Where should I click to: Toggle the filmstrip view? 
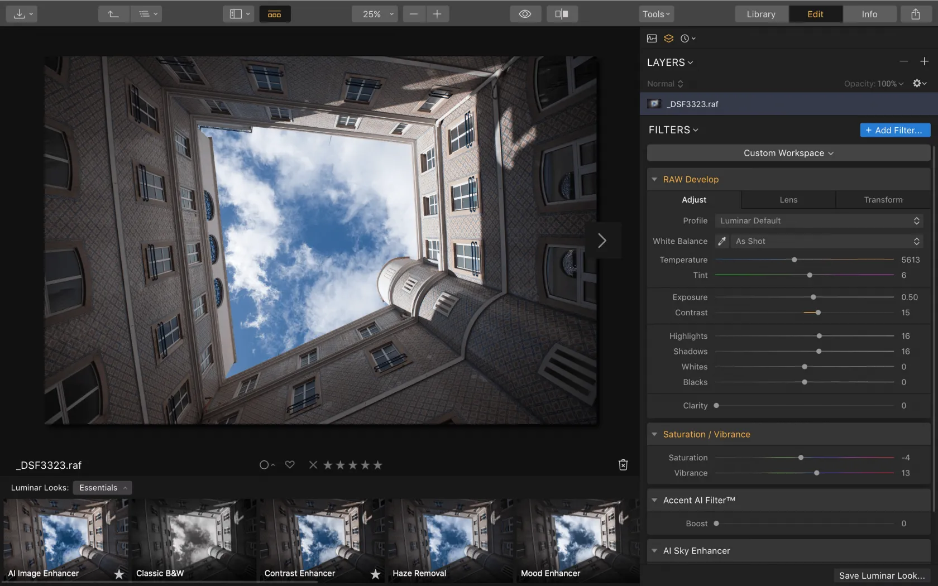point(275,14)
